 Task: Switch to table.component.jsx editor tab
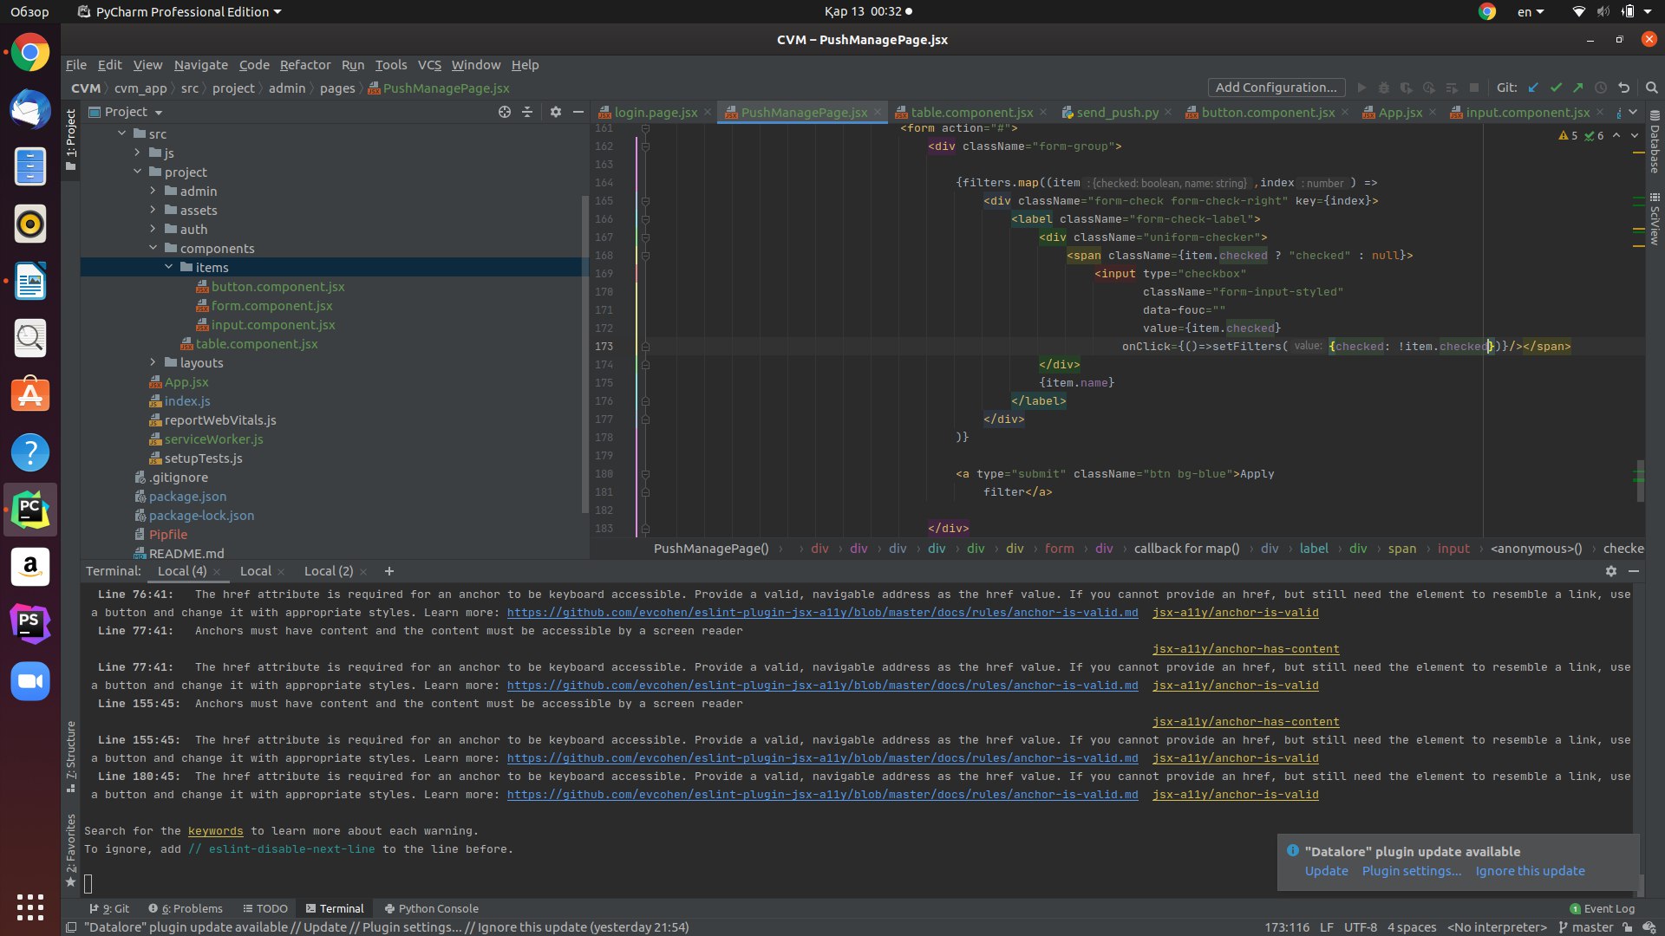click(971, 113)
